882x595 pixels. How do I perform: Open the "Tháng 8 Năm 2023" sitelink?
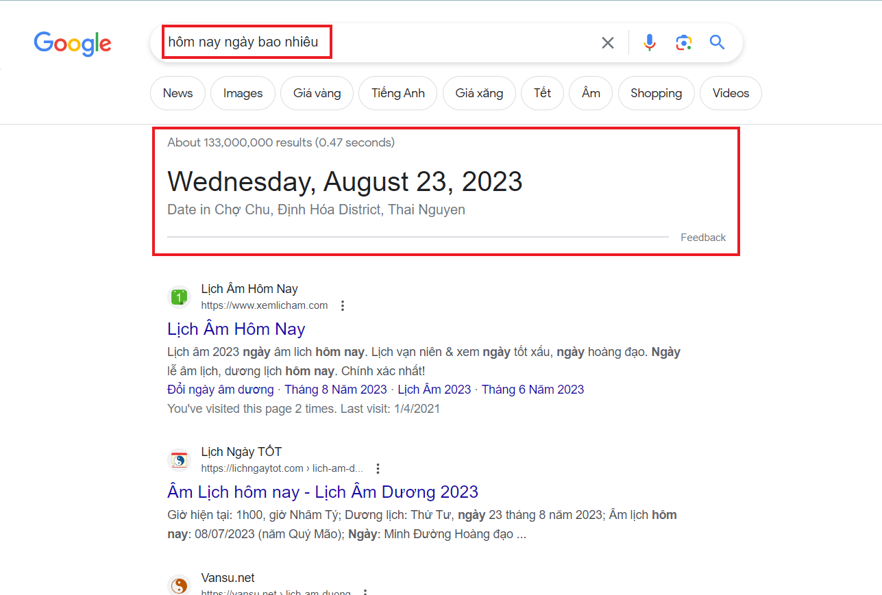335,389
